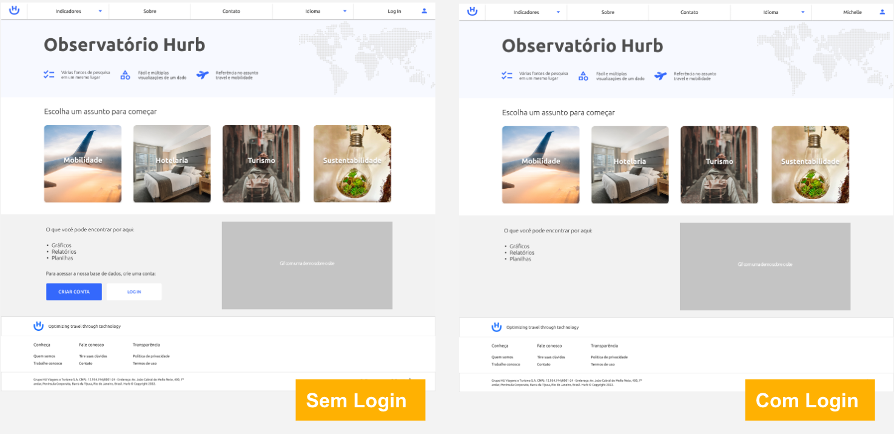Open the Contato header item in Com Login mockup

pos(689,12)
